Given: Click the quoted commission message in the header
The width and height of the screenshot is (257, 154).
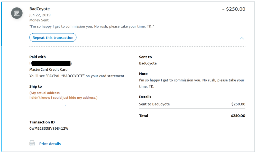Looking at the screenshot, I should 92,26.
